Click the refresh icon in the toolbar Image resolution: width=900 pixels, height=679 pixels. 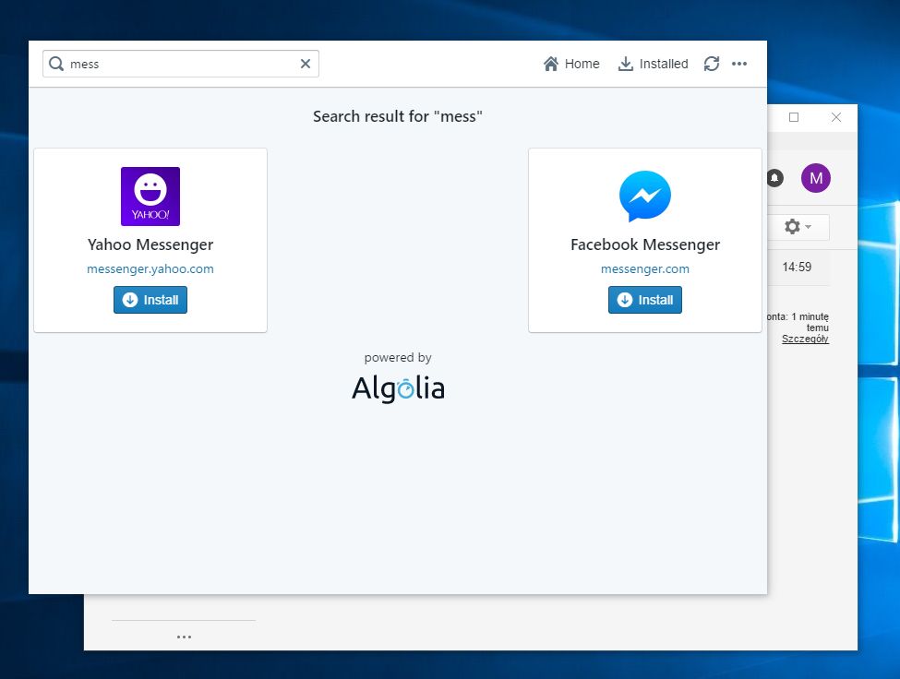[x=712, y=64]
